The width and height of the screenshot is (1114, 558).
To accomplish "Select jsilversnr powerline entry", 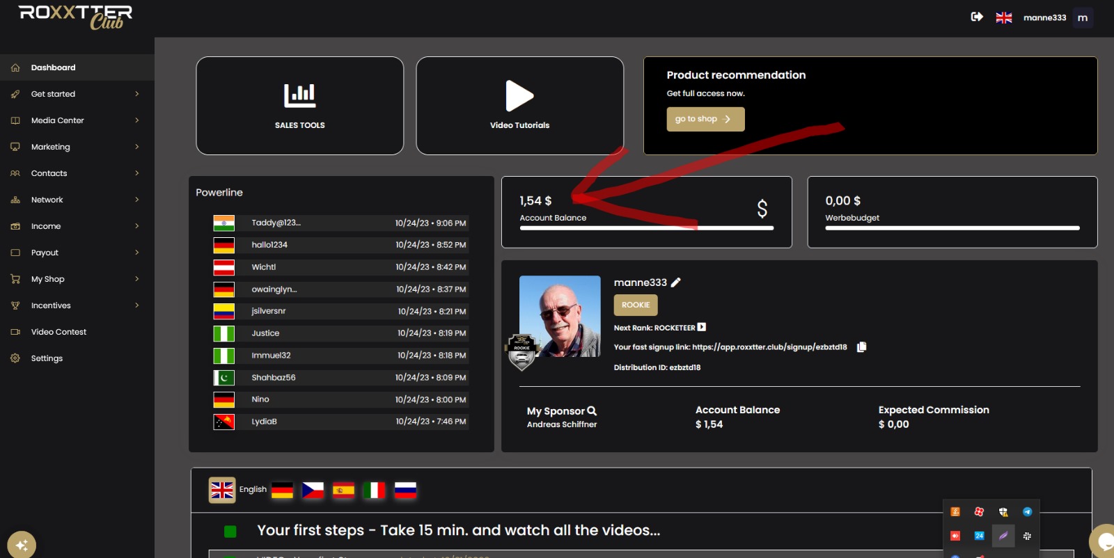I will (340, 311).
